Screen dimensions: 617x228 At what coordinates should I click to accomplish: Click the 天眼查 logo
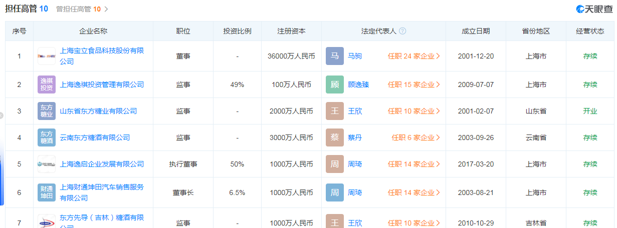593,9
